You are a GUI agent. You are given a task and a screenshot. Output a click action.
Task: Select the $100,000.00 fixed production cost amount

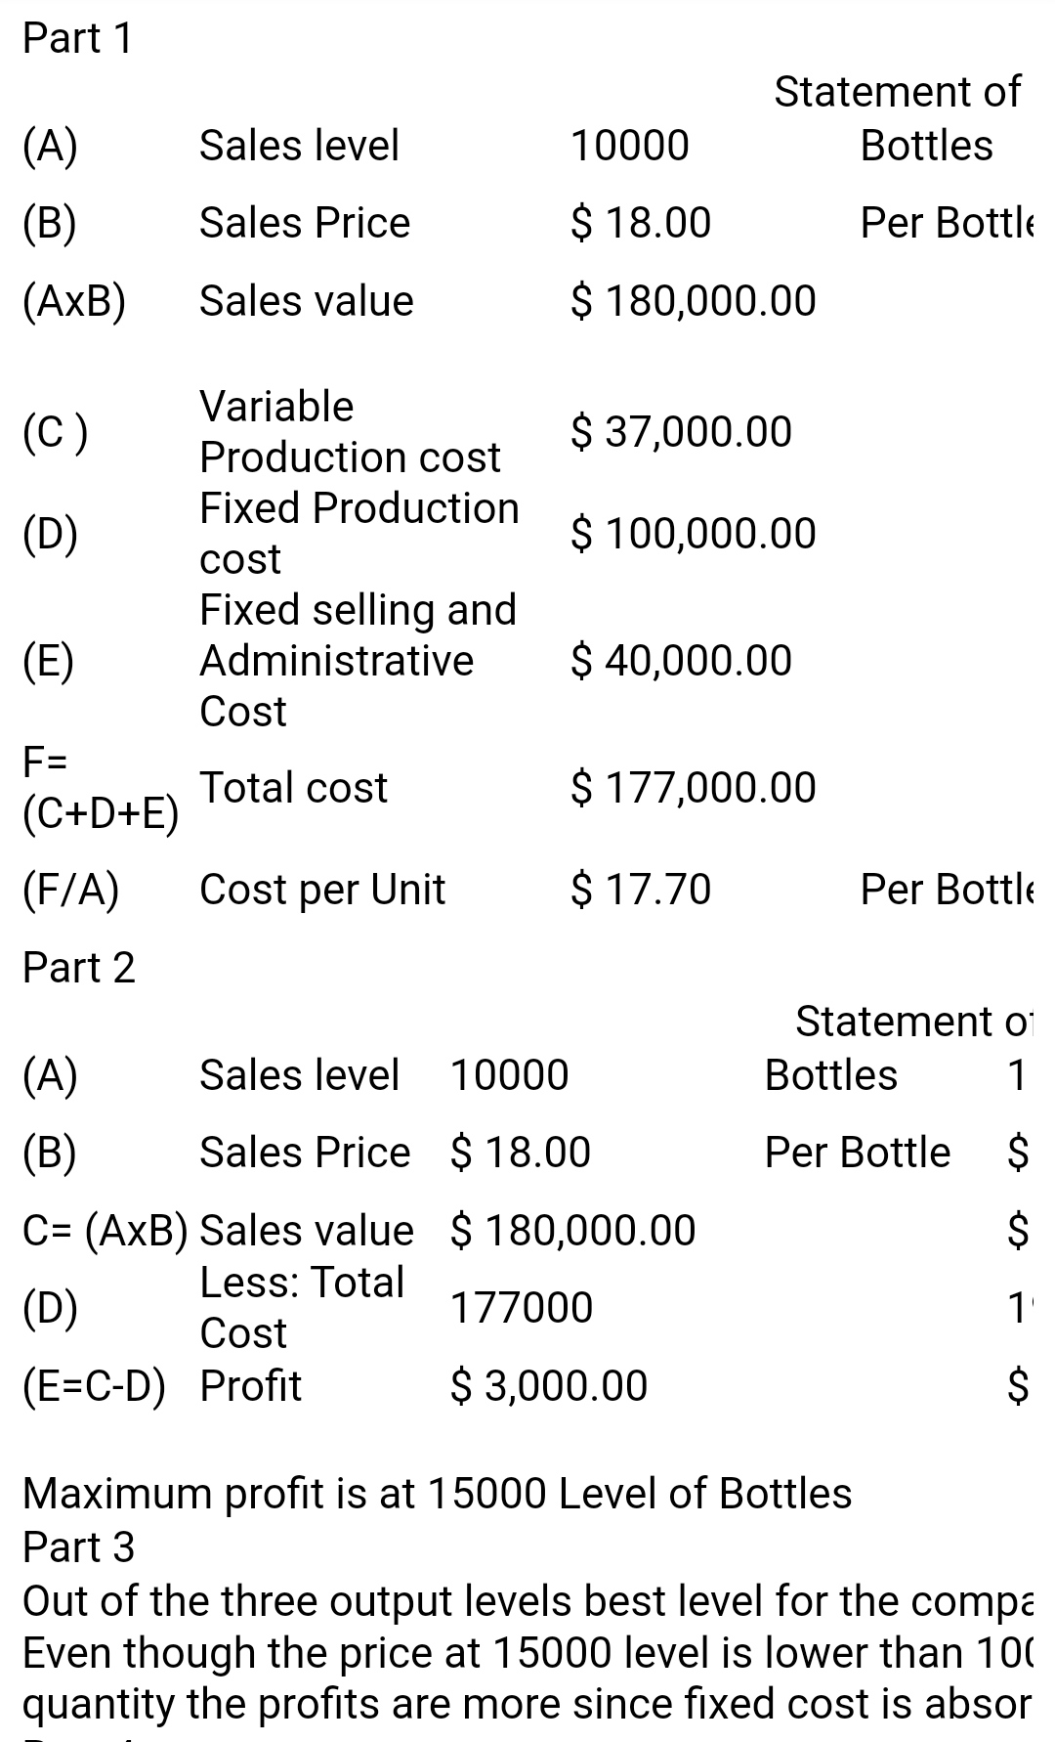[x=693, y=533]
